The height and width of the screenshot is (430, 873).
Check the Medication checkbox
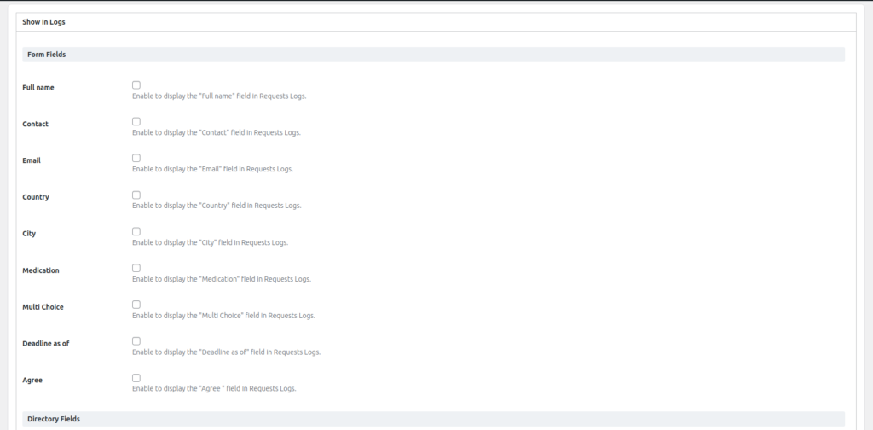[136, 268]
